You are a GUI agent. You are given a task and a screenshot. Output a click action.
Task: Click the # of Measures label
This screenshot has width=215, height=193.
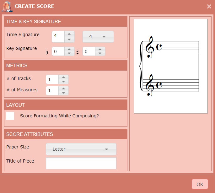click(22, 90)
